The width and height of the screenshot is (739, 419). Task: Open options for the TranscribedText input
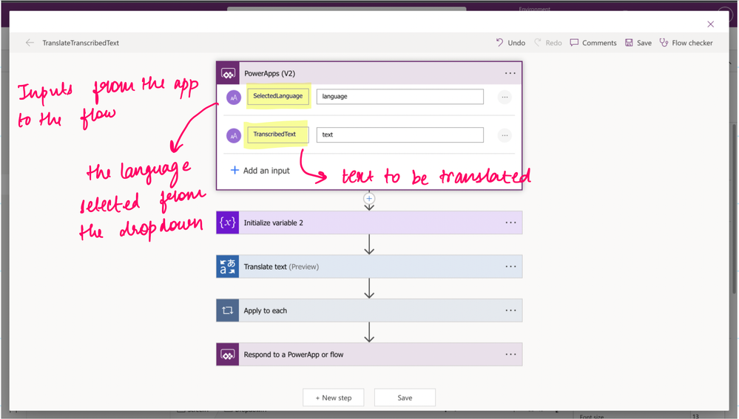pos(505,135)
